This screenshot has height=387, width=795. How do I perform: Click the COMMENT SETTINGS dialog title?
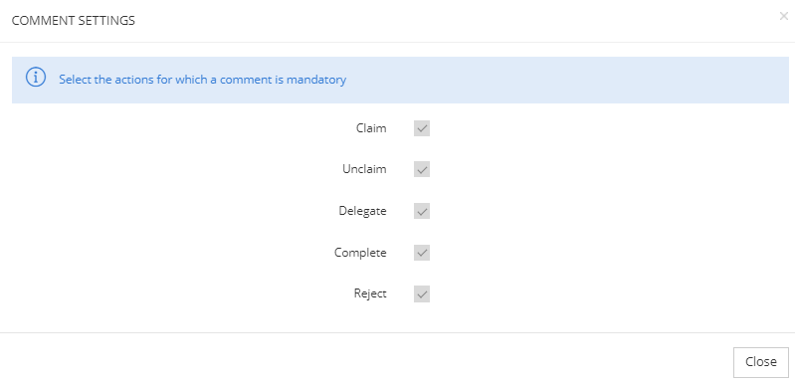(74, 21)
